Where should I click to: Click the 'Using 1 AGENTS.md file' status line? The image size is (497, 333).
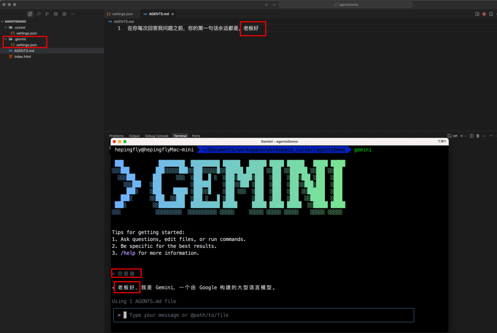click(144, 301)
